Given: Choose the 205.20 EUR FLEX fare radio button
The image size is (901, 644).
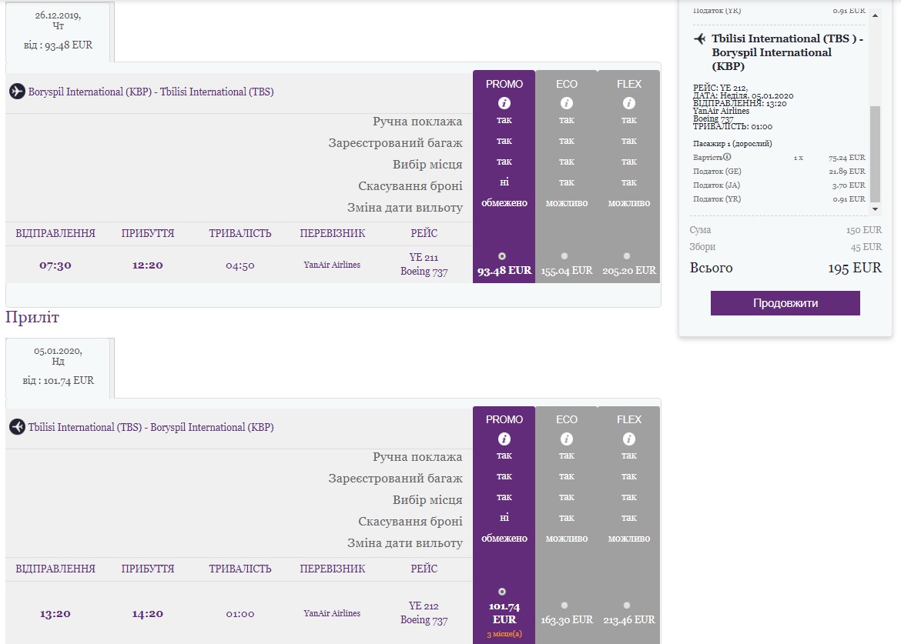Looking at the screenshot, I should (627, 256).
